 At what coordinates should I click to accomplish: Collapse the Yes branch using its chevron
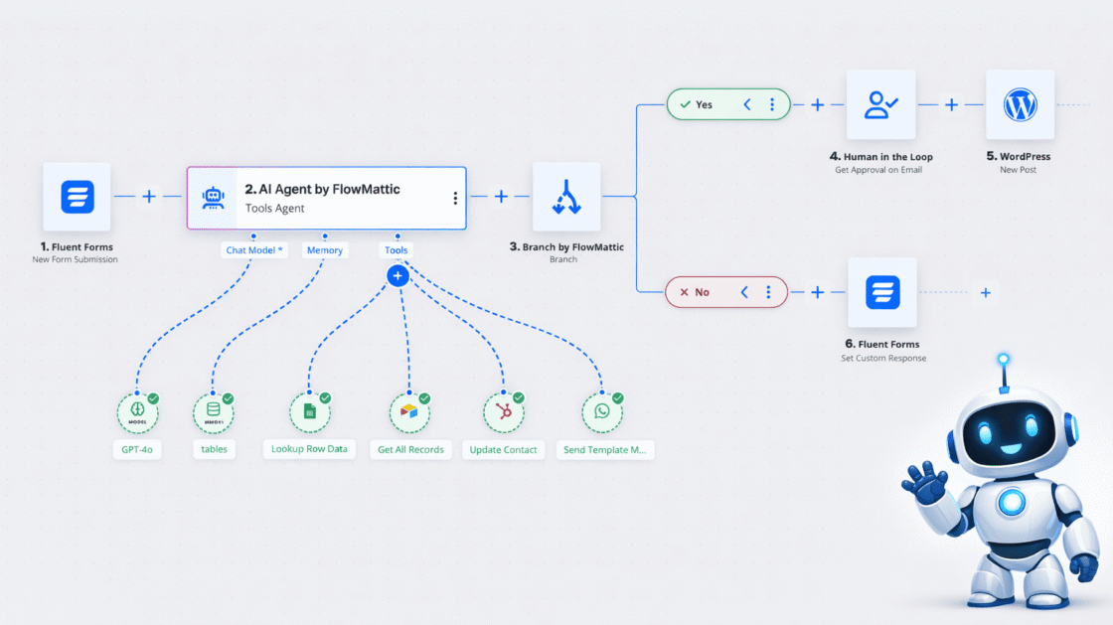pos(747,104)
